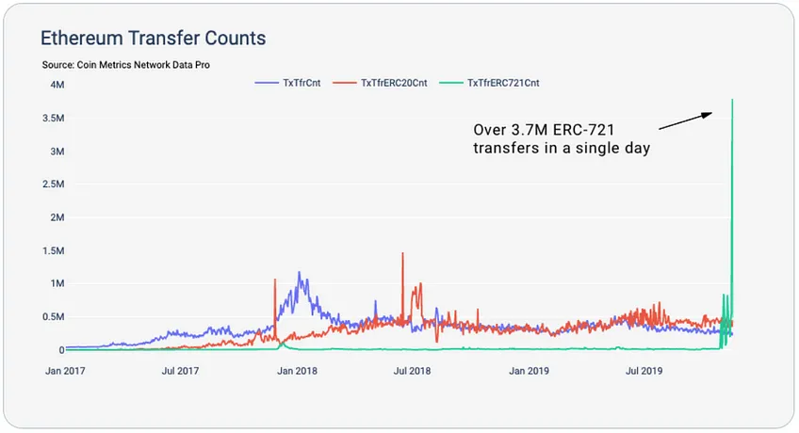Click the red TxTfrERC20Cnt legend line swatch

345,83
